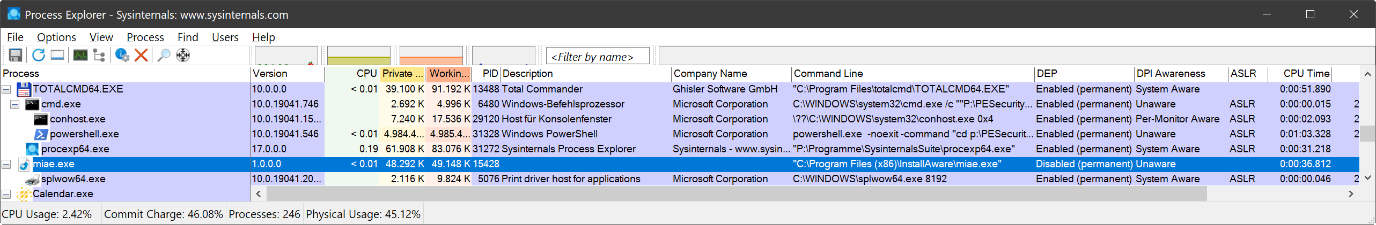Sort by the DEP column header

coord(1084,74)
